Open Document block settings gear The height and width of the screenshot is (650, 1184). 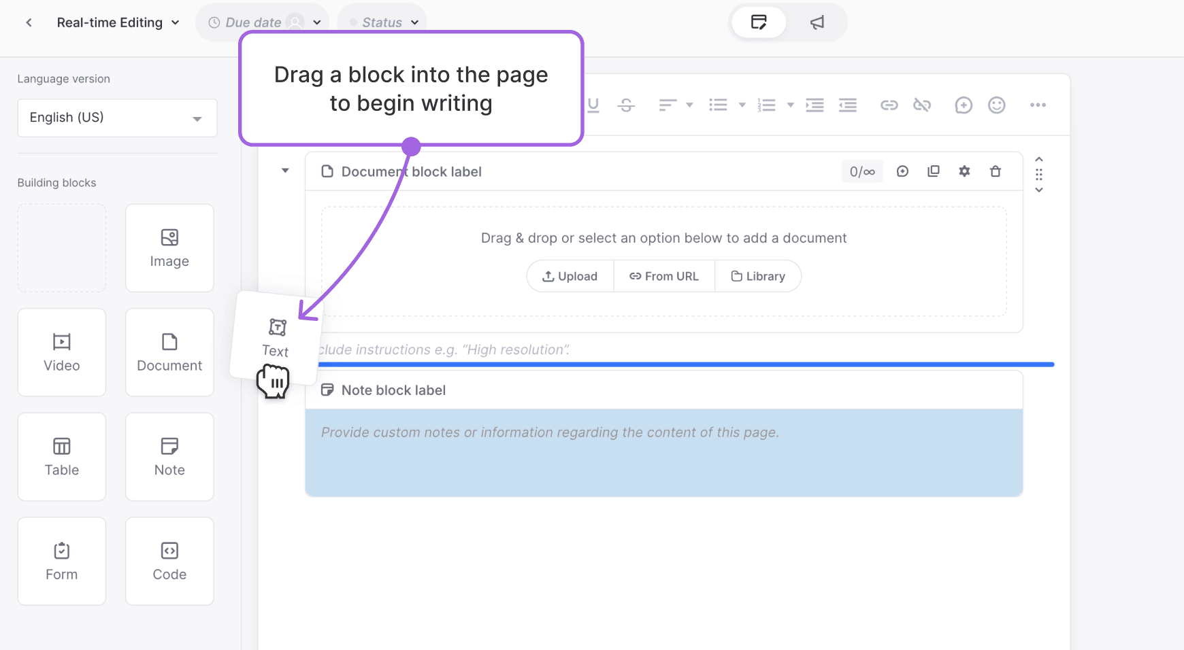pyautogui.click(x=964, y=171)
